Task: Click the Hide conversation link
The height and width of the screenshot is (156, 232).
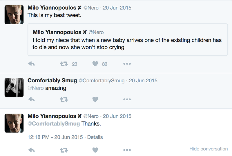Action: 208,149
